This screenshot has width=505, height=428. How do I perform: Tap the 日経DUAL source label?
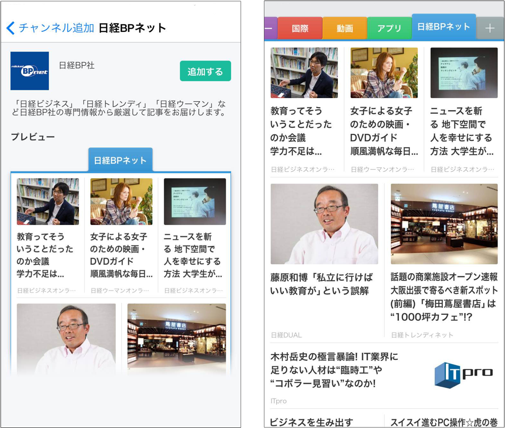click(286, 335)
